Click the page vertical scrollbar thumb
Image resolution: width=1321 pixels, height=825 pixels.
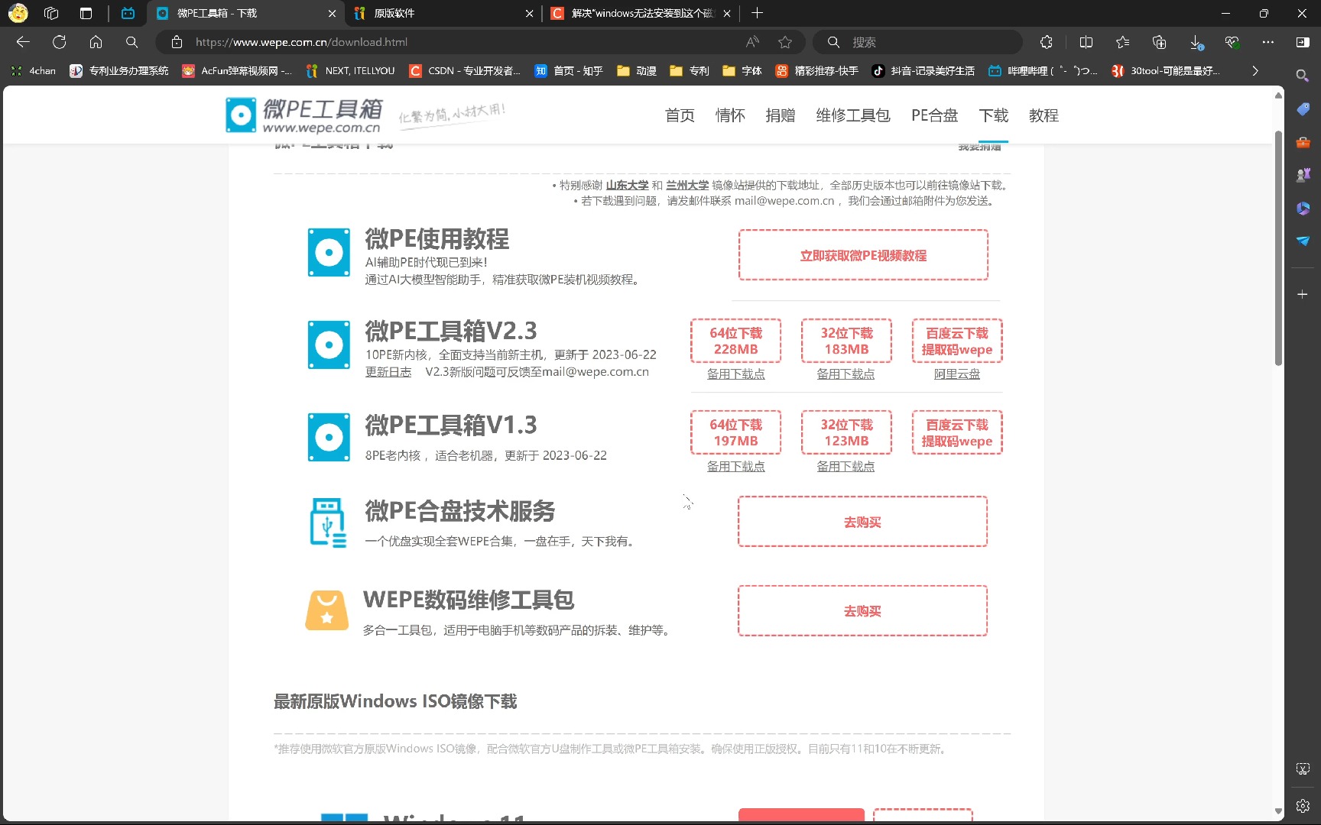(x=1278, y=248)
